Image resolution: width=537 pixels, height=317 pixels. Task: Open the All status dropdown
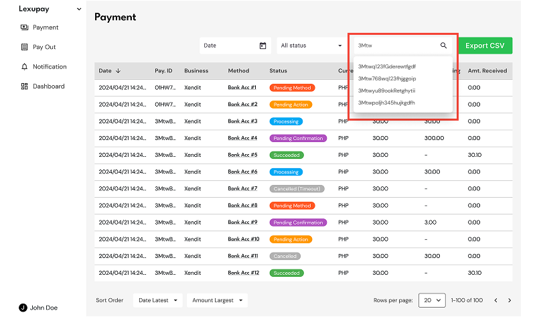click(x=311, y=46)
